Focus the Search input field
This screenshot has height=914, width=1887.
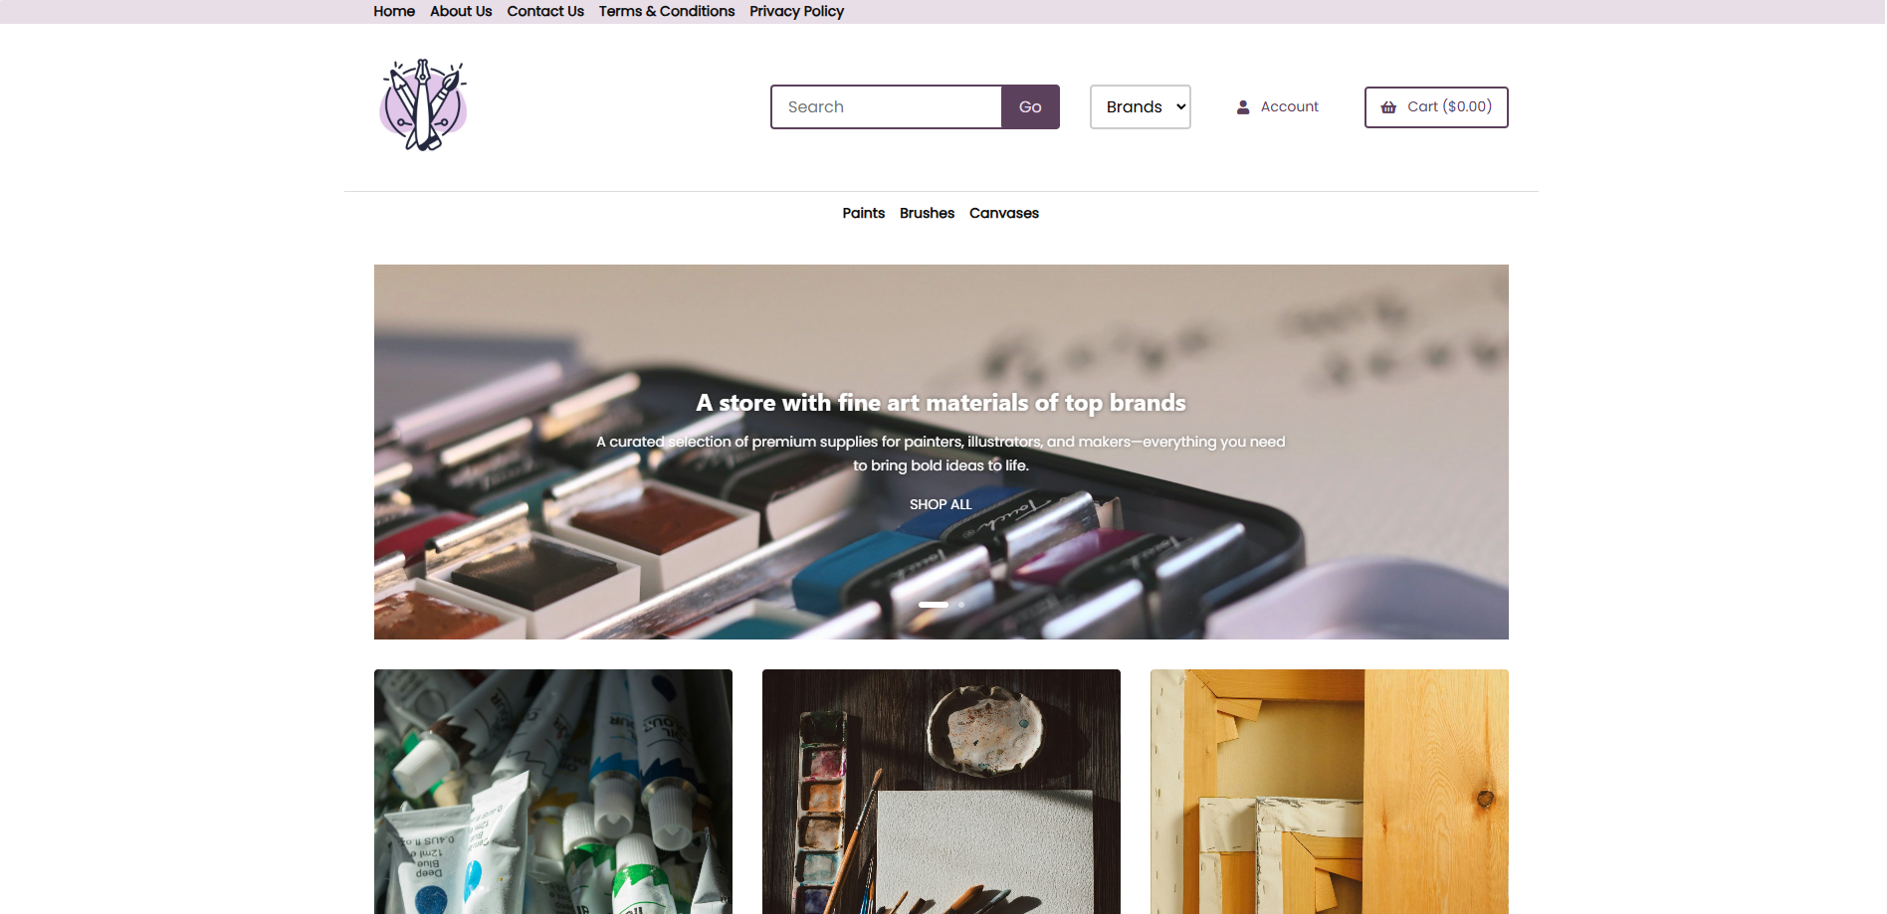click(886, 106)
